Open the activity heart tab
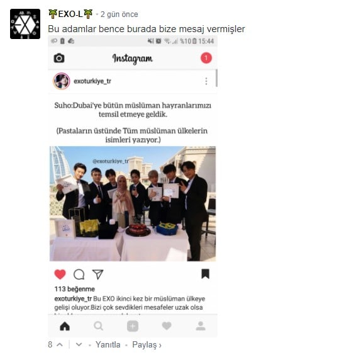Image resolution: width=361 pixels, height=362 pixels. (x=167, y=326)
